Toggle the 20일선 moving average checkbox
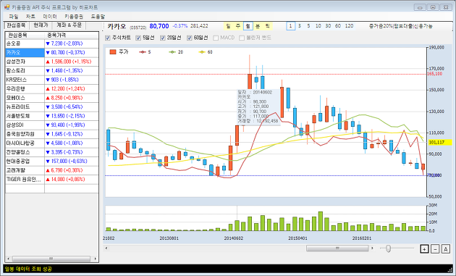Viewport: 456px width, 276px height. tap(163, 38)
